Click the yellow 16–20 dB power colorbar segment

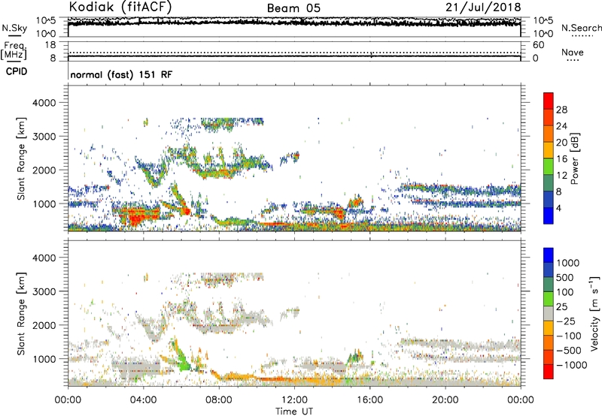pos(549,150)
